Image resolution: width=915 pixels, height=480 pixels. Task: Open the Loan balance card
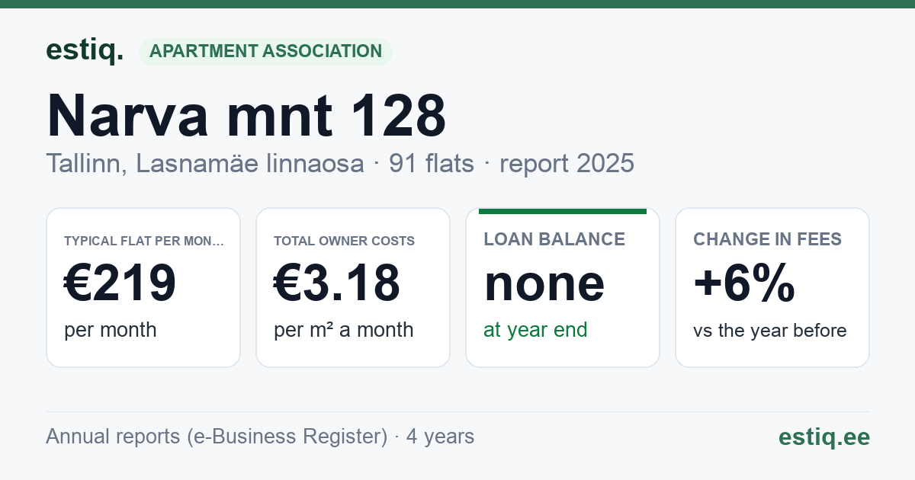click(x=563, y=287)
